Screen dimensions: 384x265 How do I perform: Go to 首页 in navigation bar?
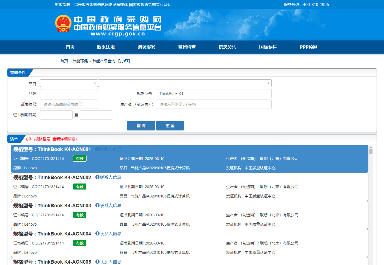tap(70, 47)
